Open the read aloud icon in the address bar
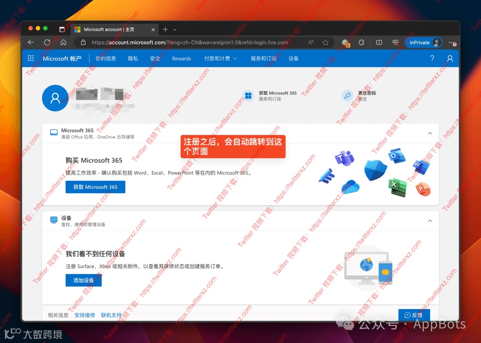Screen dimensions: 481x343 [x=311, y=42]
